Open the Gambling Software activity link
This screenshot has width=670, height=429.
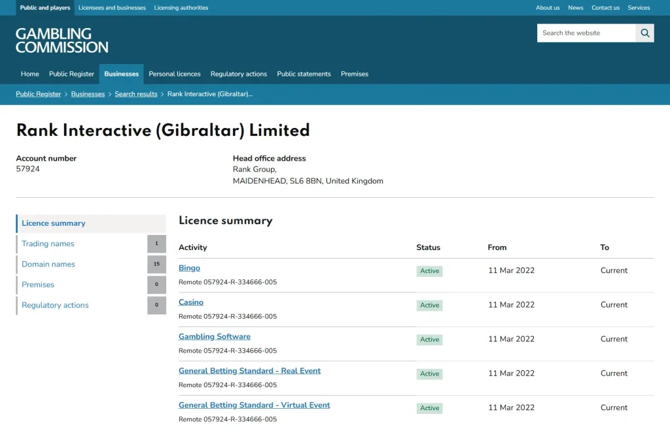point(215,336)
